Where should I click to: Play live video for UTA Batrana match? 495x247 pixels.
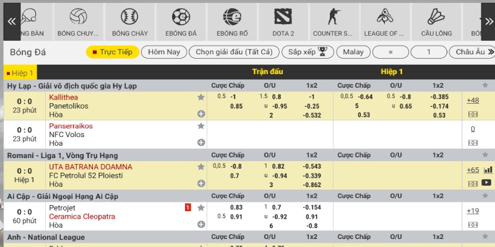[487, 183]
